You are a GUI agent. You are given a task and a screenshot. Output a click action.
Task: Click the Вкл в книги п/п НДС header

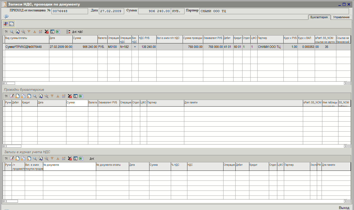tap(169, 39)
